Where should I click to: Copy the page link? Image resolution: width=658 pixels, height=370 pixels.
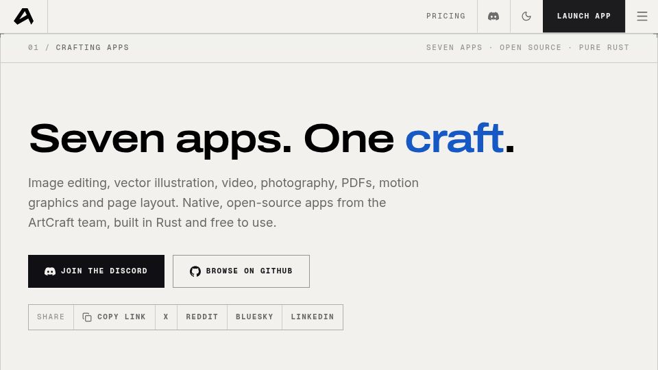pos(114,317)
